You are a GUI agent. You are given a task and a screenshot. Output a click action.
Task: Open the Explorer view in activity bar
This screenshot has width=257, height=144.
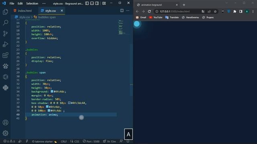click(x=5, y=12)
